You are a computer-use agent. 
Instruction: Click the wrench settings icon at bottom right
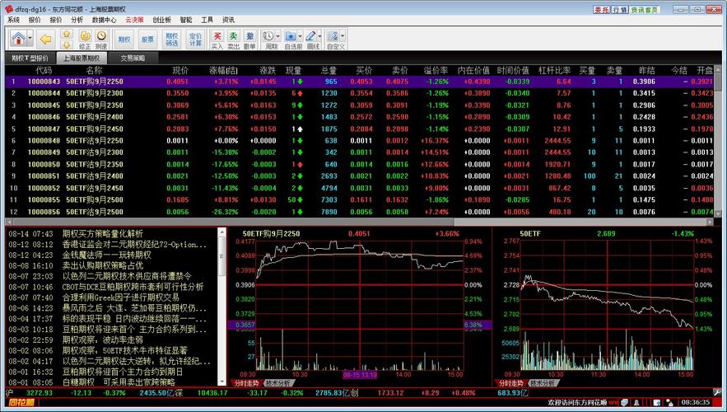(718, 392)
